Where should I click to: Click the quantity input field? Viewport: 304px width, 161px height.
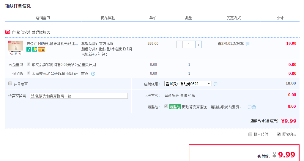[189, 44]
